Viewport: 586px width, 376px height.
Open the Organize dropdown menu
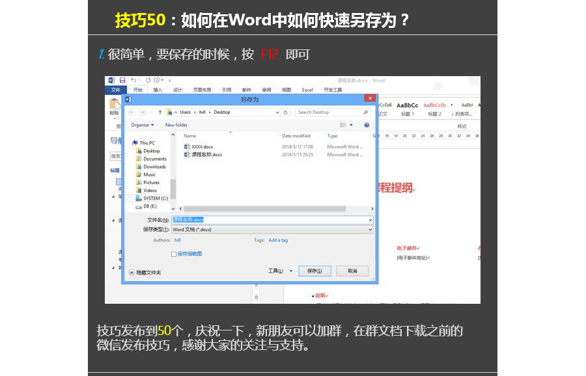(143, 125)
